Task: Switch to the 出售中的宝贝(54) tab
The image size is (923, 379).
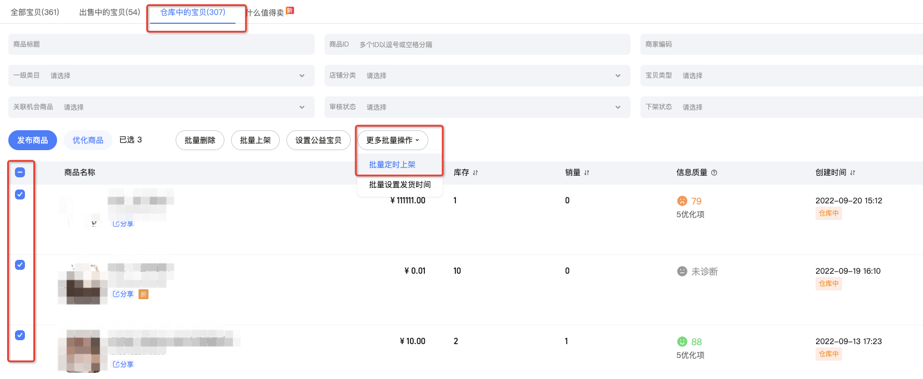Action: point(110,12)
